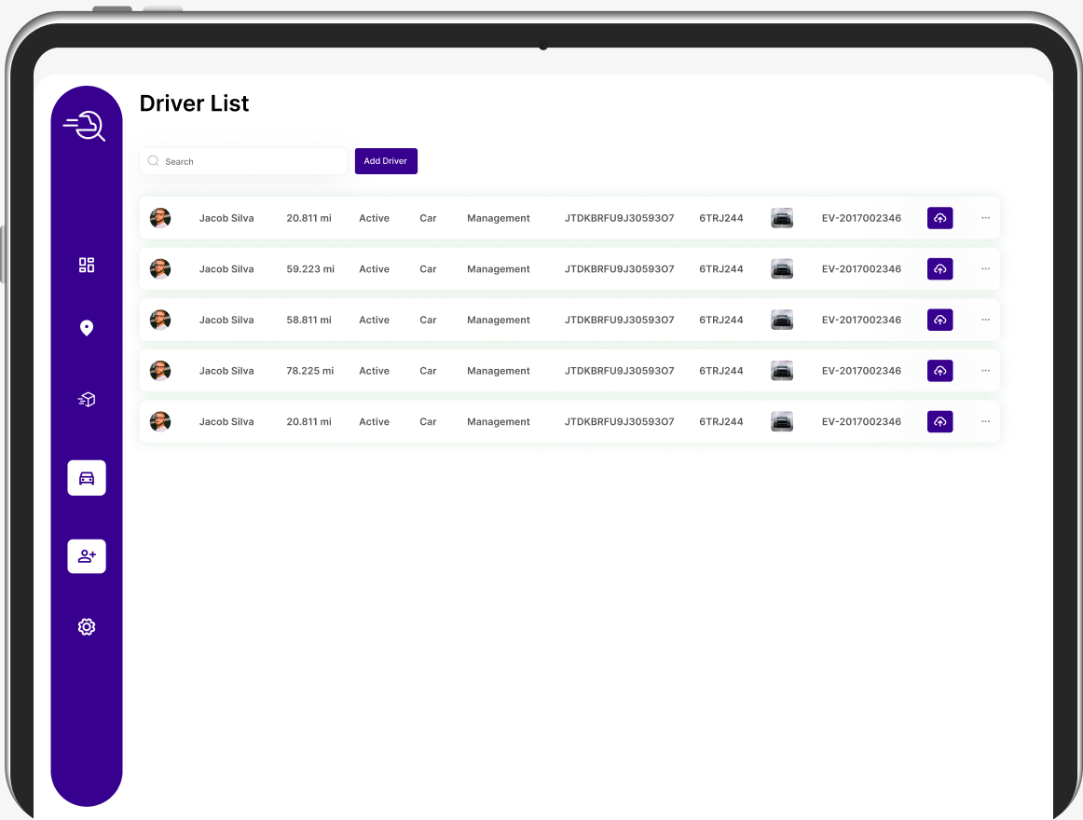Viewport: 1083px width, 820px height.
Task: Open the package delivery icon in sidebar
Action: (87, 400)
